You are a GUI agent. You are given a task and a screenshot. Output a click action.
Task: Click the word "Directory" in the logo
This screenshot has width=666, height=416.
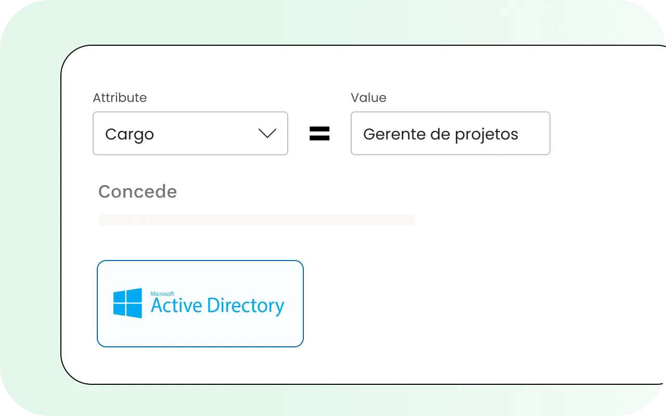point(246,306)
